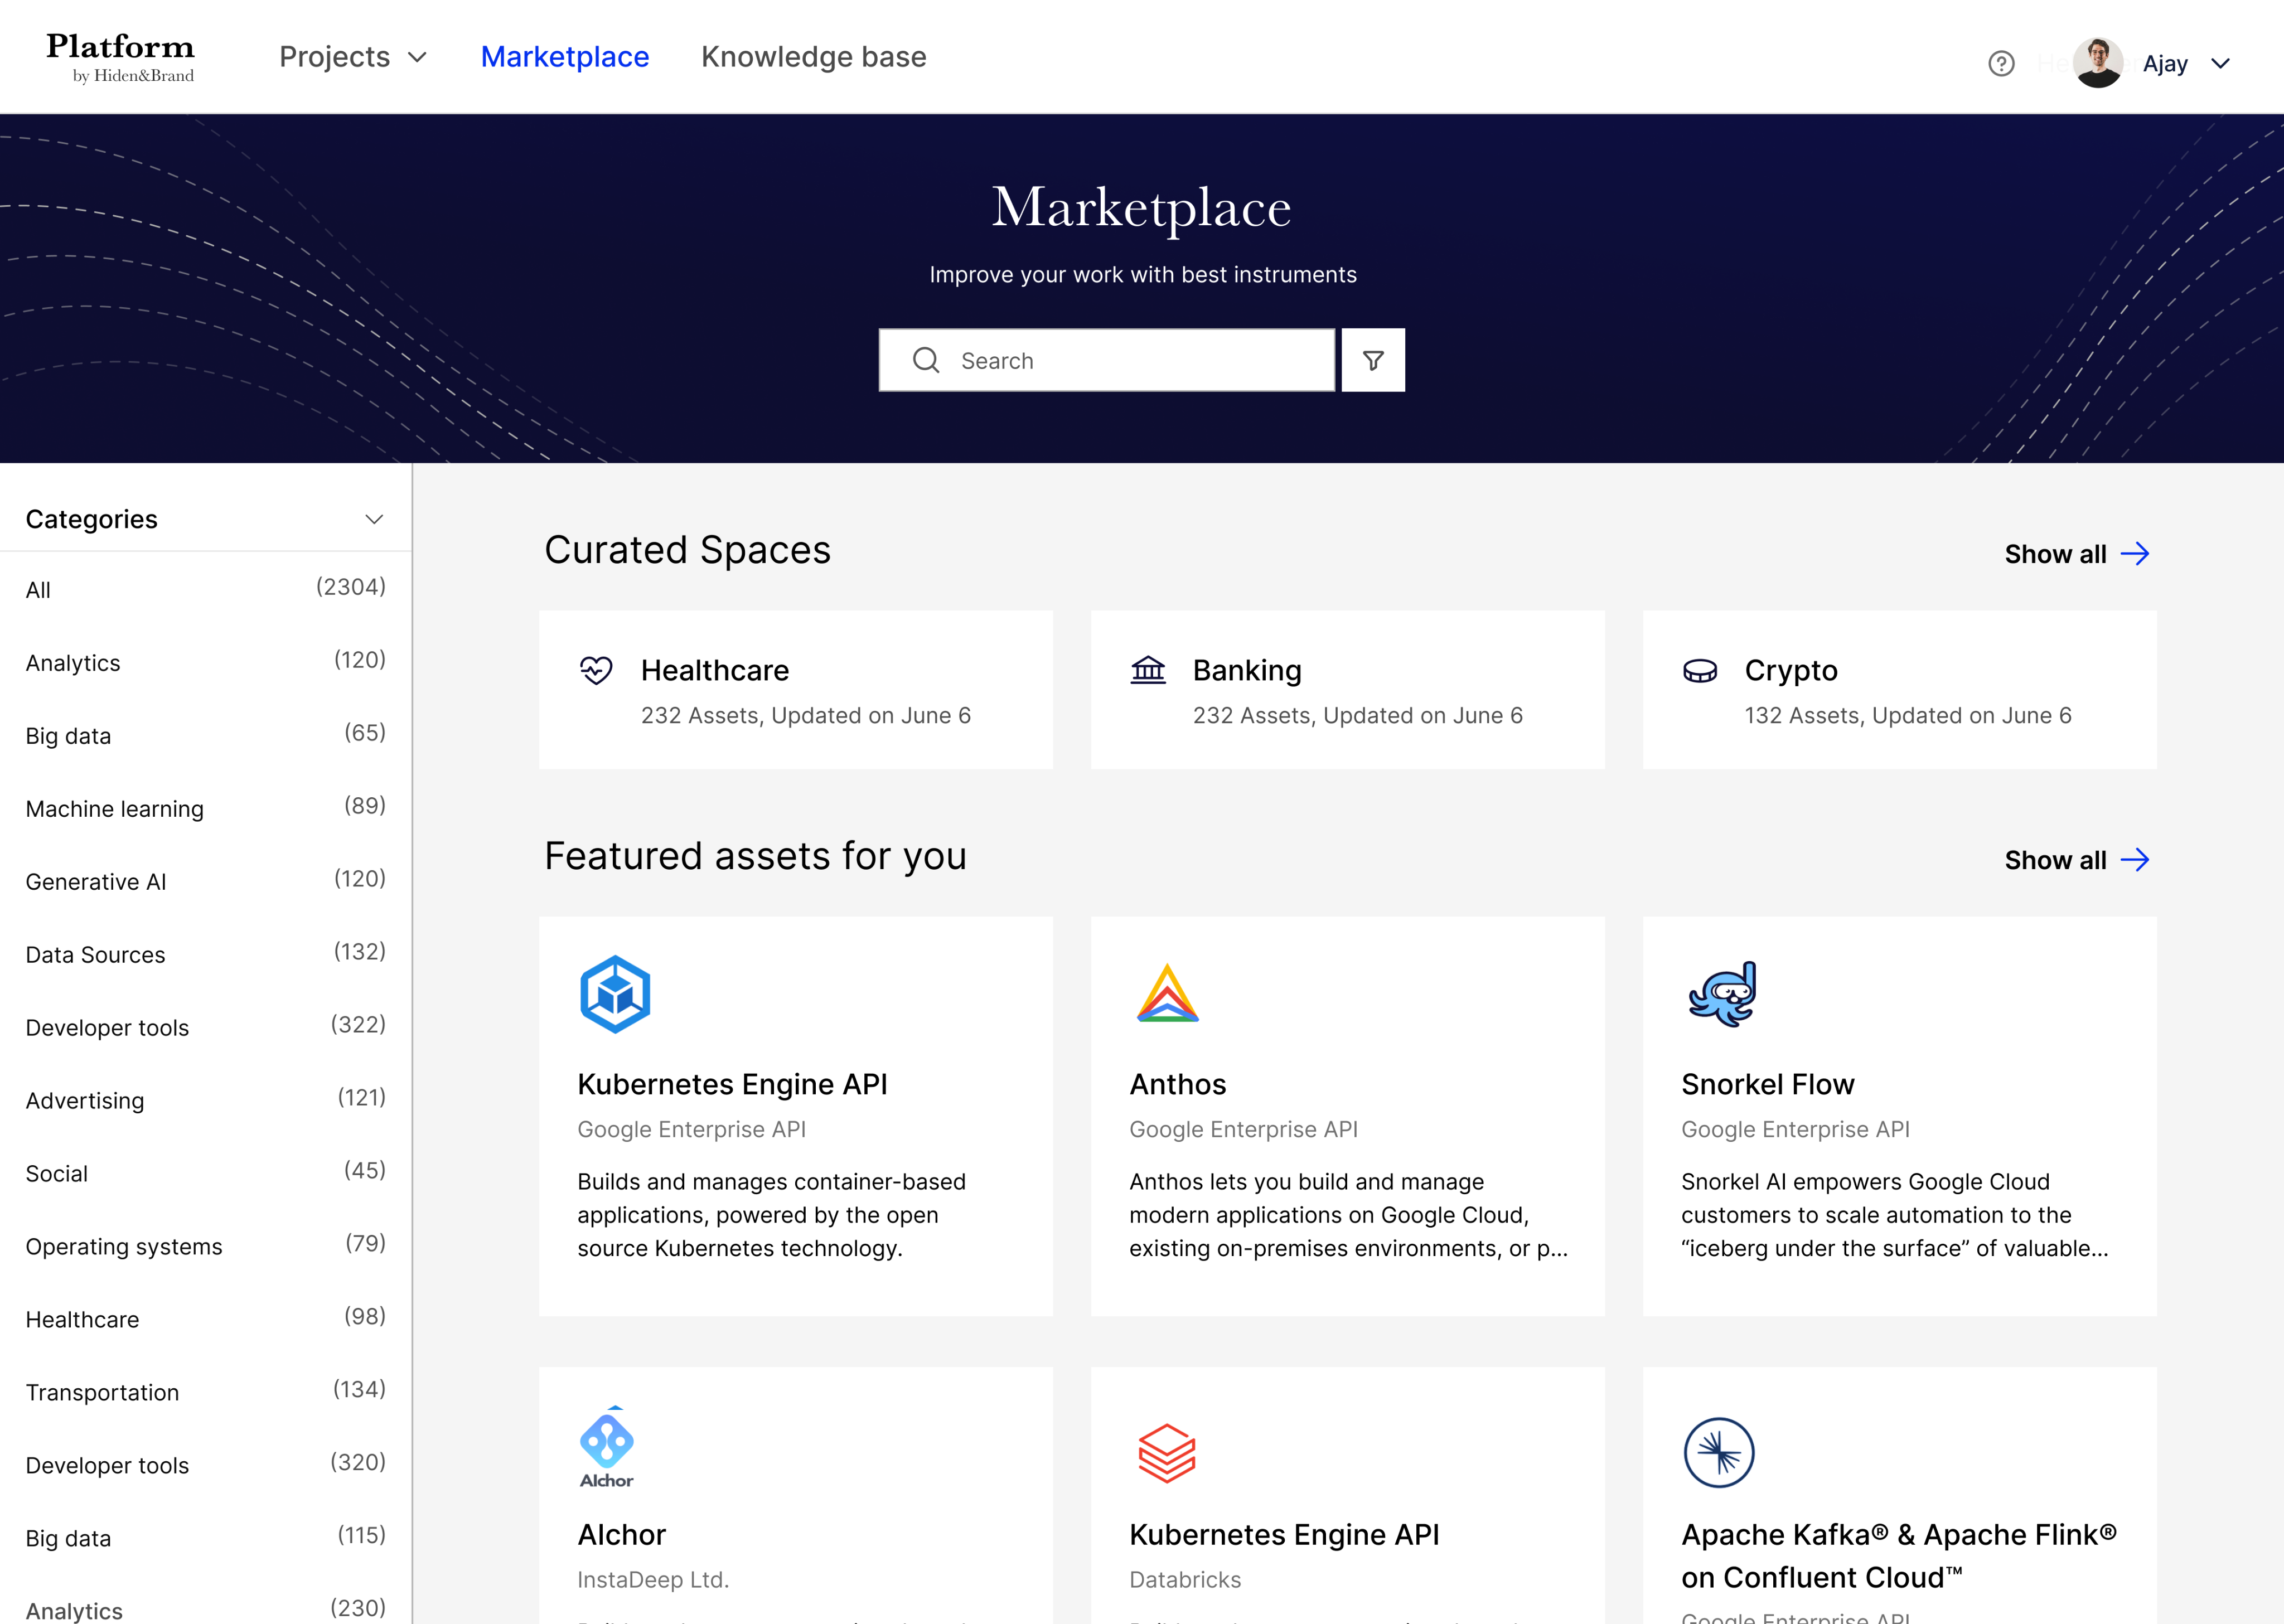The image size is (2284, 1624).
Task: Click 'InstaDeep Ltd.' vendor text
Action: click(x=653, y=1580)
